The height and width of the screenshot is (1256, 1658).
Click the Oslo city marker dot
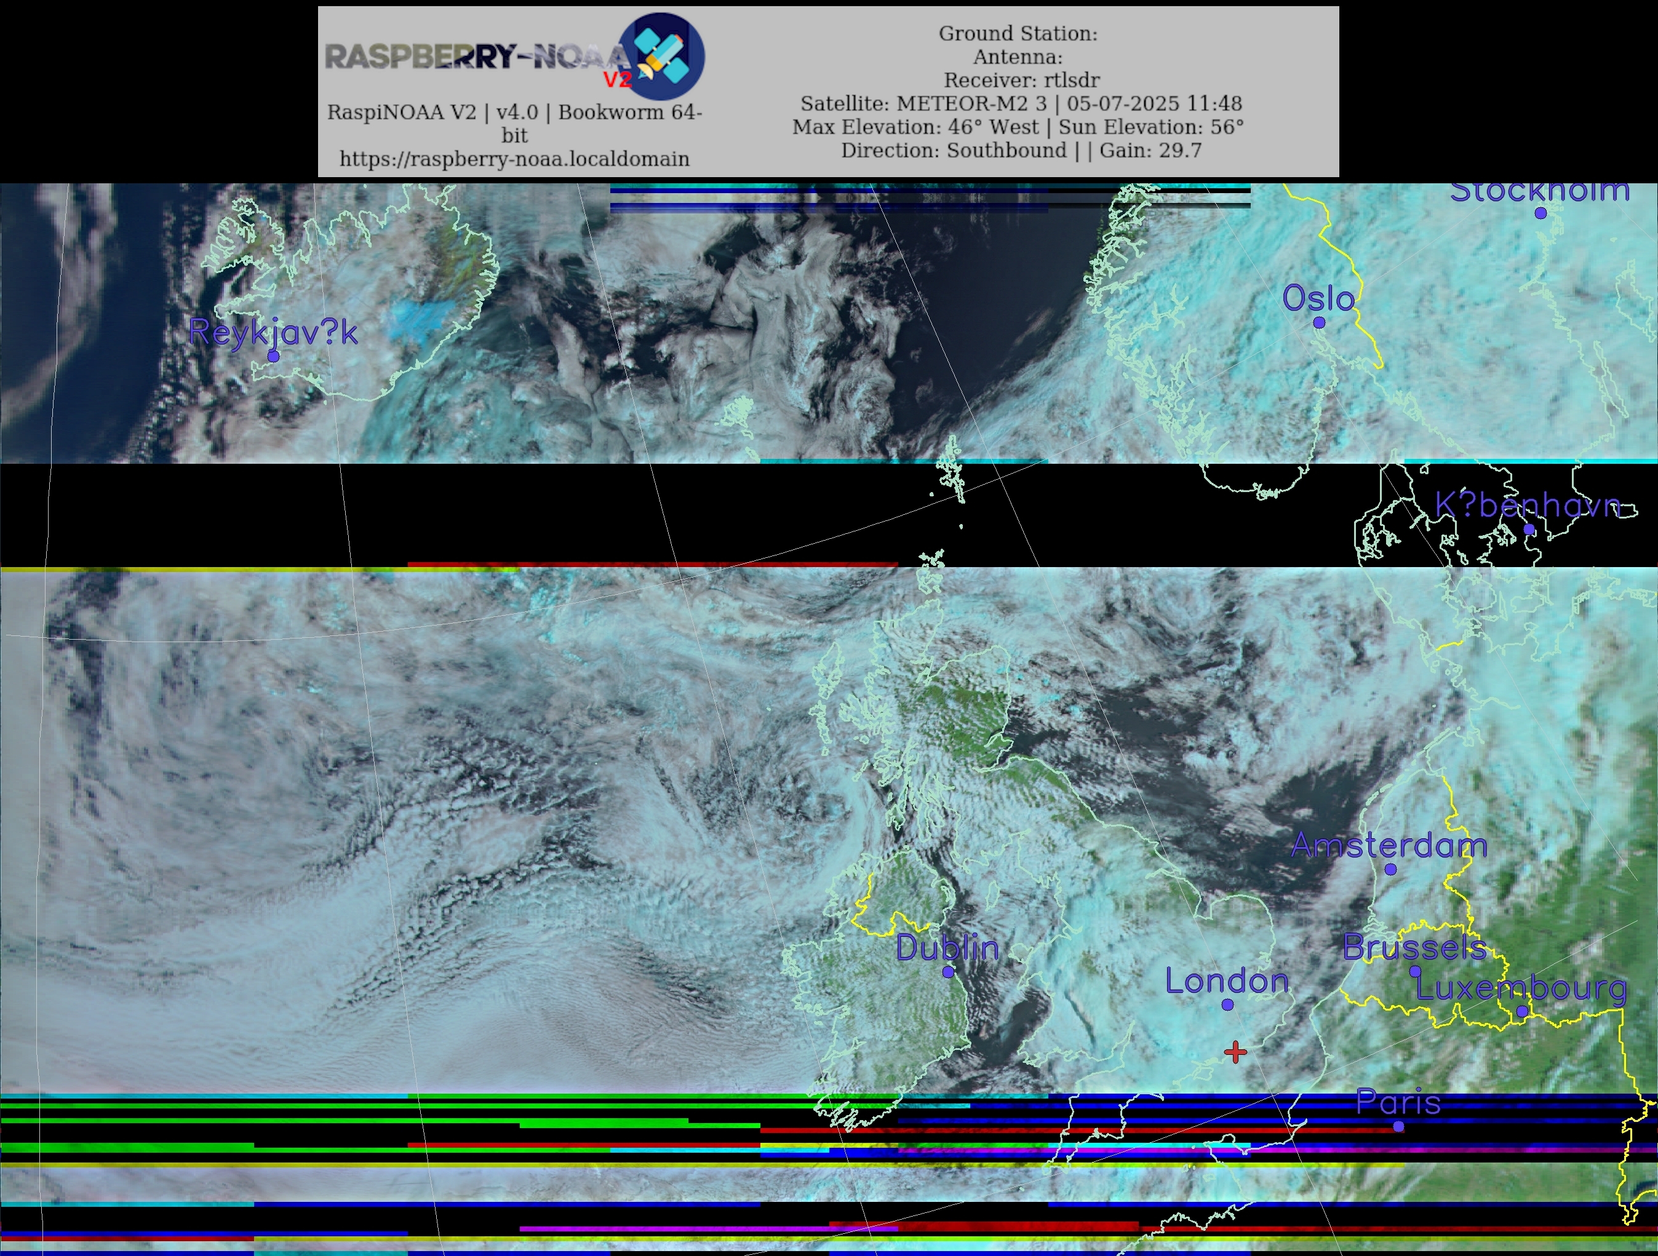click(1319, 322)
